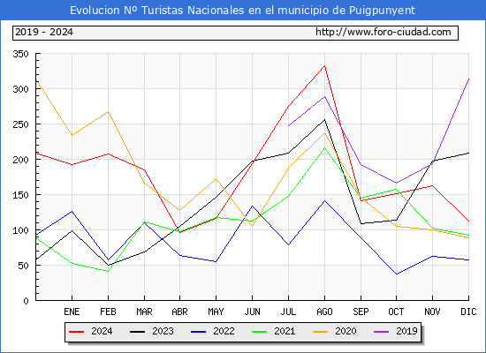Click the red 2024 legend swatch
The width and height of the screenshot is (486, 353).
pos(76,332)
